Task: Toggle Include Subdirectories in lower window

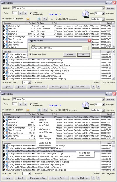Action: (30, 104)
